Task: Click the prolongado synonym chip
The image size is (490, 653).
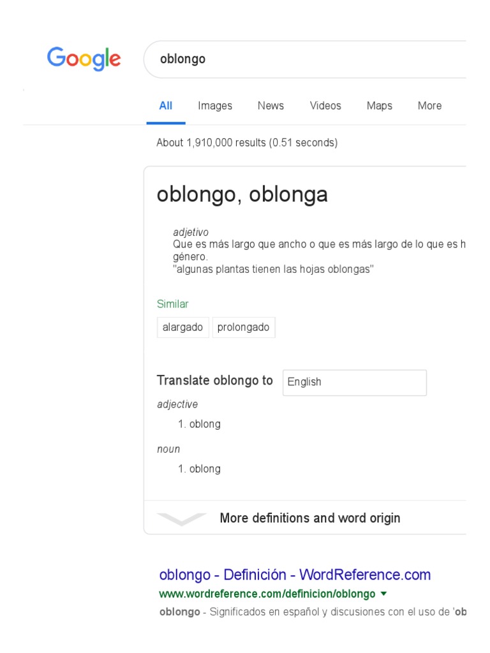Action: click(x=243, y=327)
